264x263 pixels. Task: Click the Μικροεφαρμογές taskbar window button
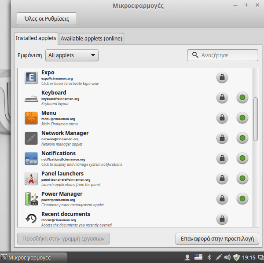[x=33, y=258]
